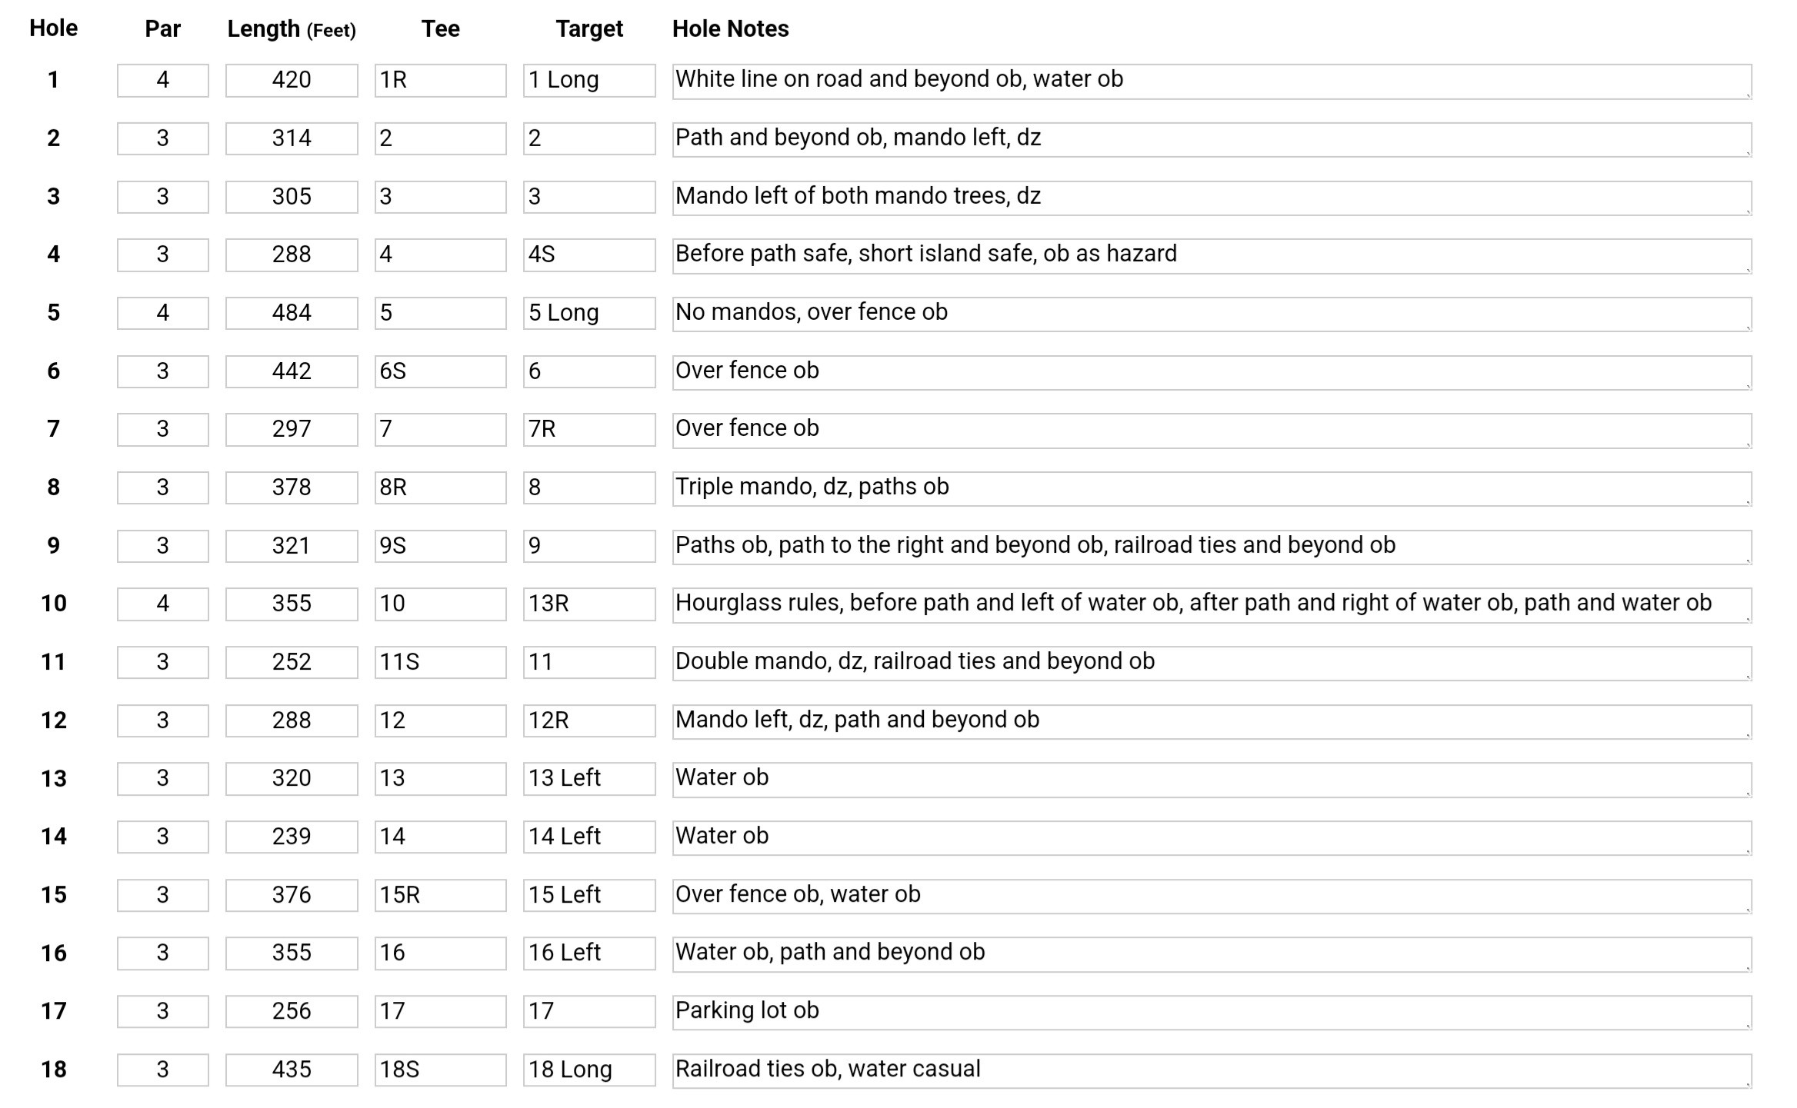Click the hole 16 Hole Notes field
This screenshot has width=1797, height=1108.
tap(1211, 953)
